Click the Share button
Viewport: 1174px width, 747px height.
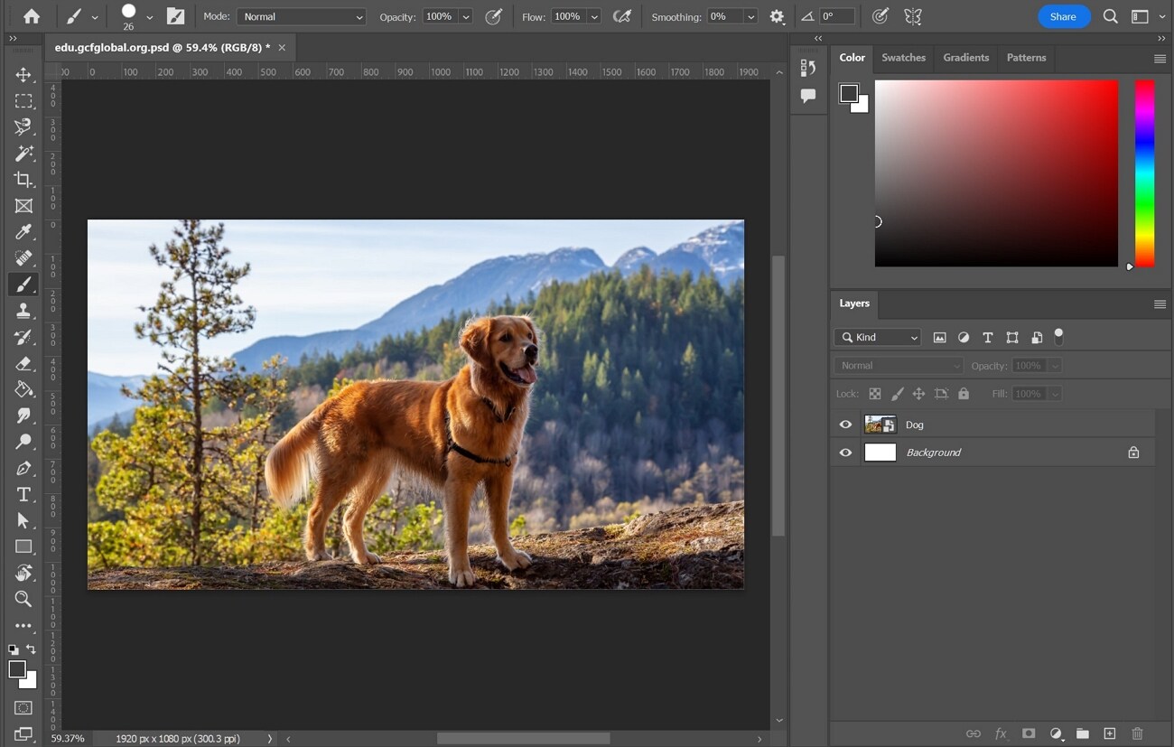[1064, 16]
